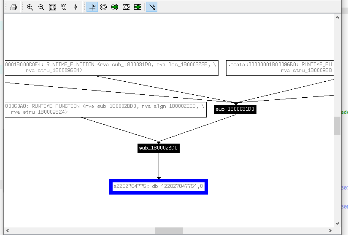348x235 pixels.
Task: Toggle the diagonal arrow edge mode button
Action: (x=152, y=7)
